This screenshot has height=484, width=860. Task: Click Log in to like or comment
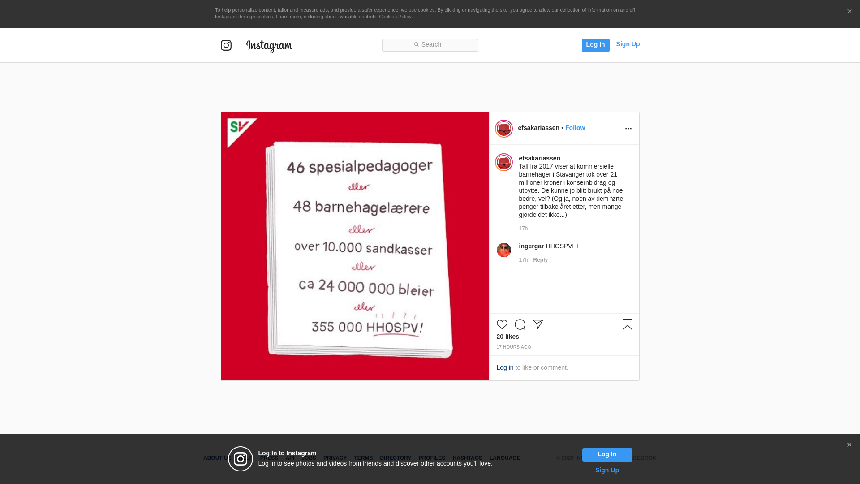[x=505, y=367]
